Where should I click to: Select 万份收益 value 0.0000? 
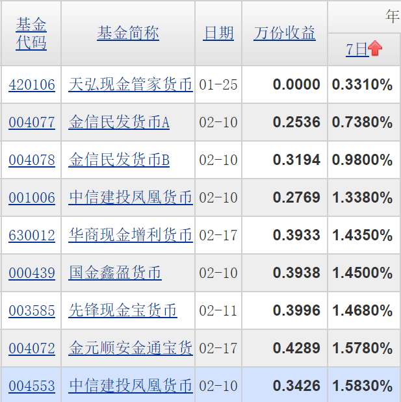(x=296, y=84)
